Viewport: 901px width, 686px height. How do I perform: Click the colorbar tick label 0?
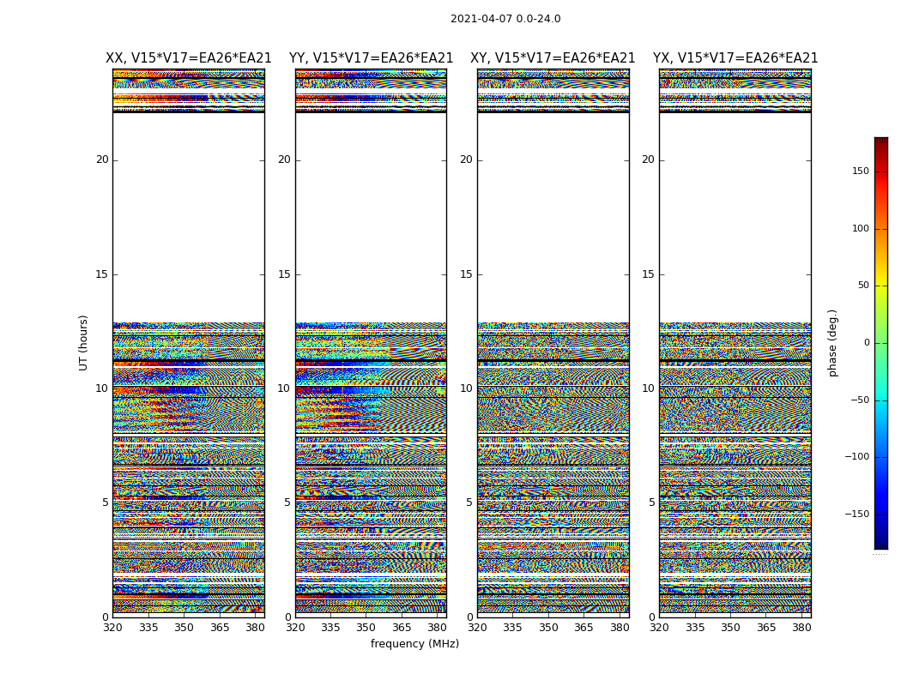[x=866, y=343]
